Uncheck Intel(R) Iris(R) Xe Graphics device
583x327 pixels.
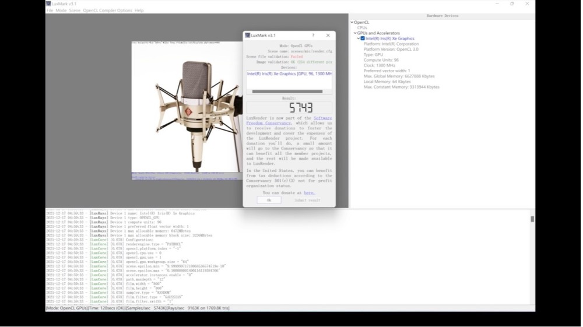tap(363, 38)
